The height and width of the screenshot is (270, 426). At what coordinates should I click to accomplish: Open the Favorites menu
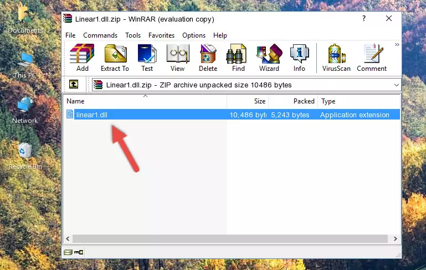pos(161,35)
